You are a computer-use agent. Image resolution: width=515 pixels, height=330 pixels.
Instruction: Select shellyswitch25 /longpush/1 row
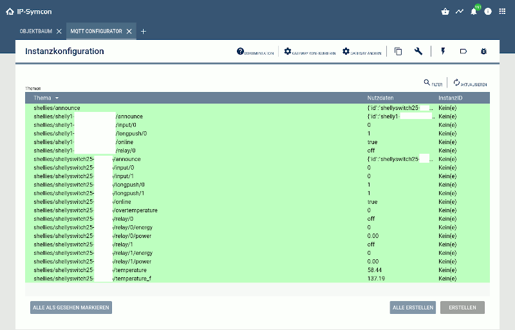[x=257, y=193]
